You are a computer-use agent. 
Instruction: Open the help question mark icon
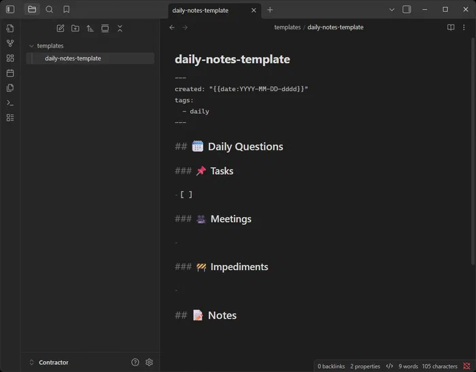click(x=135, y=362)
